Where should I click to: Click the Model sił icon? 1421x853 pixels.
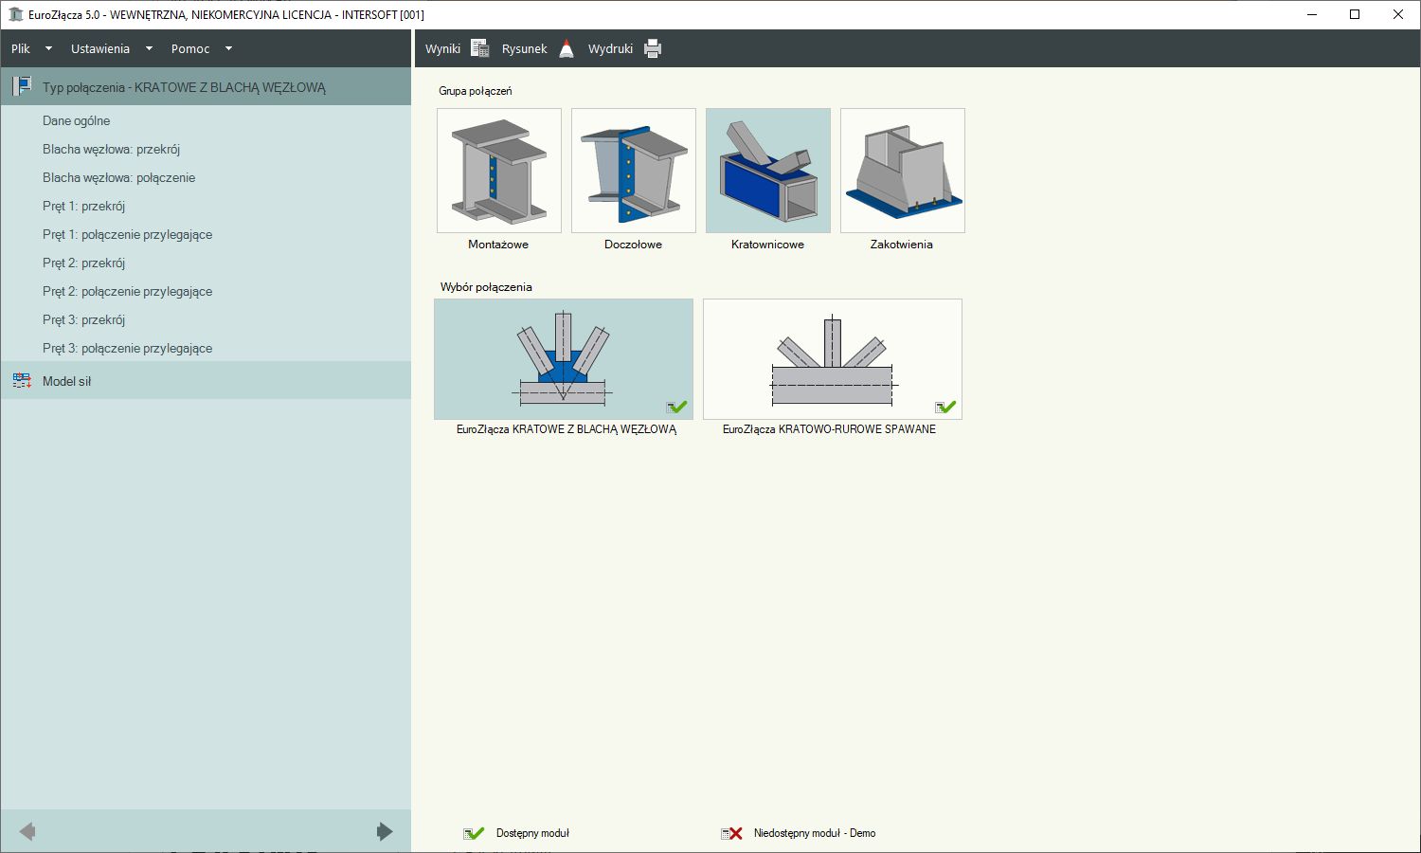[x=22, y=380]
